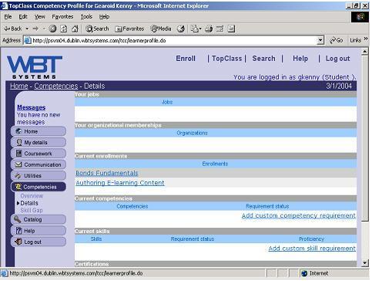Open the Tools menu

86,17
